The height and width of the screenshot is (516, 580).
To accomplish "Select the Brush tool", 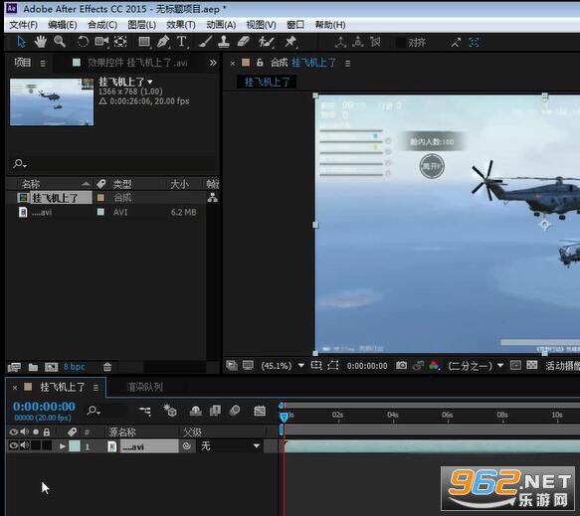I will tap(205, 42).
